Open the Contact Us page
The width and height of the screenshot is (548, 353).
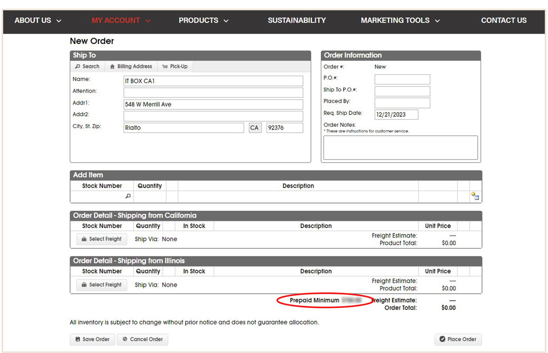coord(504,20)
